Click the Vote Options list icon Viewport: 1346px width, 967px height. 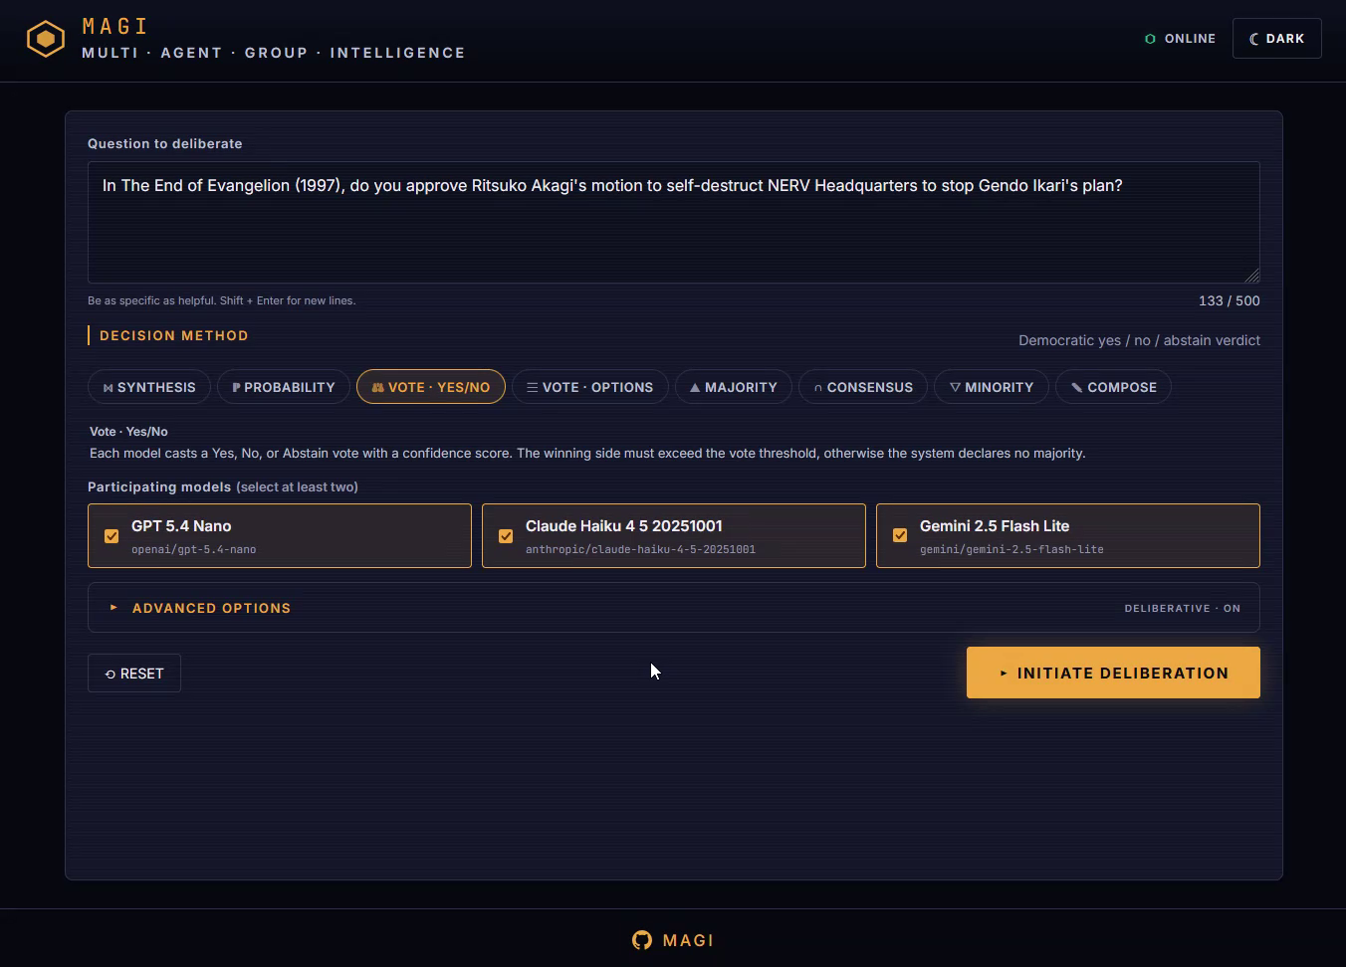[x=532, y=387]
